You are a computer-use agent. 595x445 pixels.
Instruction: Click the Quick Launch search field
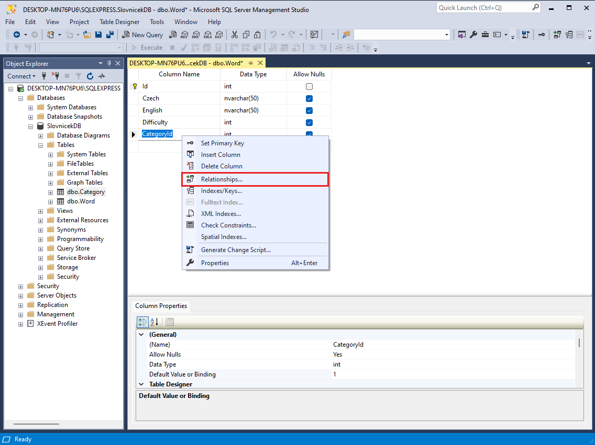click(483, 8)
